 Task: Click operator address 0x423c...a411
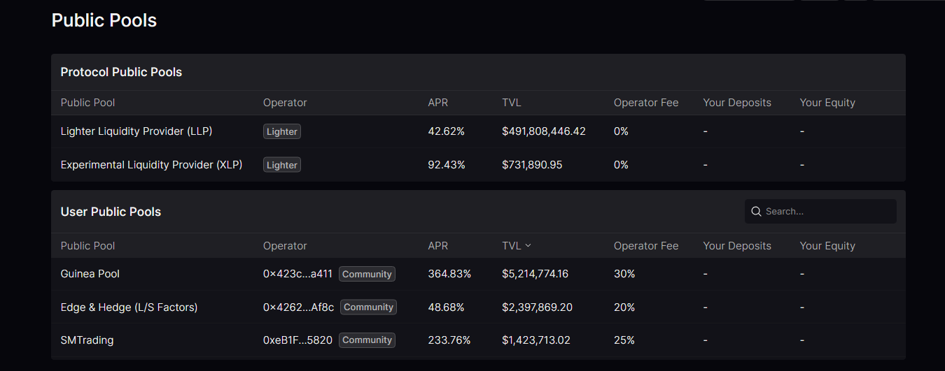[297, 274]
